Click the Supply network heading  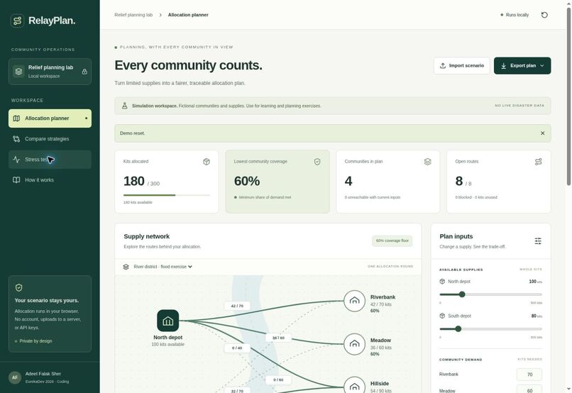click(147, 237)
